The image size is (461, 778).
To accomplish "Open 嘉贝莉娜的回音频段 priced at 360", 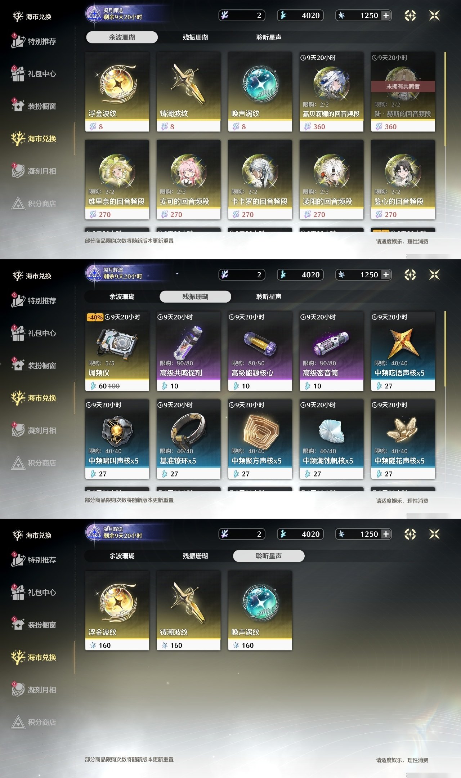I will pyautogui.click(x=331, y=92).
